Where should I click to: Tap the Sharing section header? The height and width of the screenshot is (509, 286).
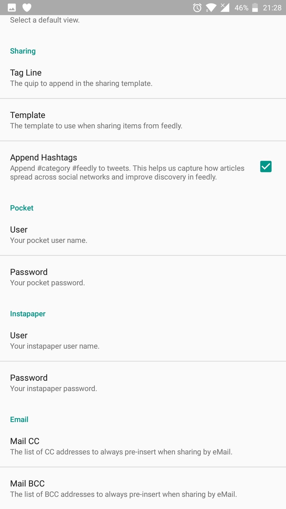pos(23,51)
